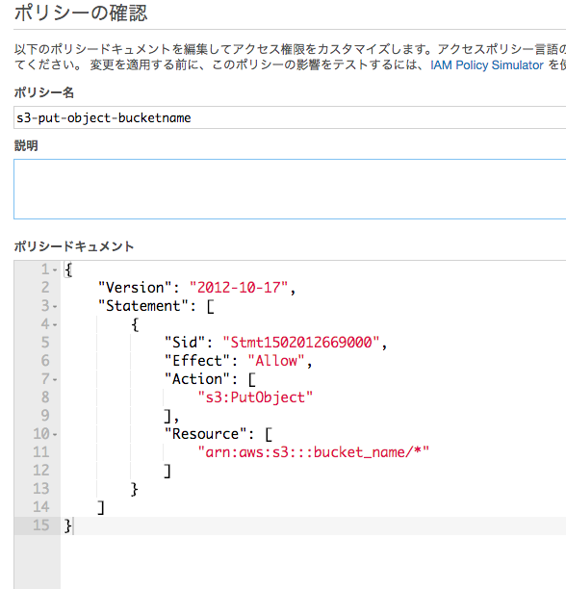Click the "arn:aws:s3:::bucket_name/*" resource string
The width and height of the screenshot is (566, 589).
[x=314, y=452]
